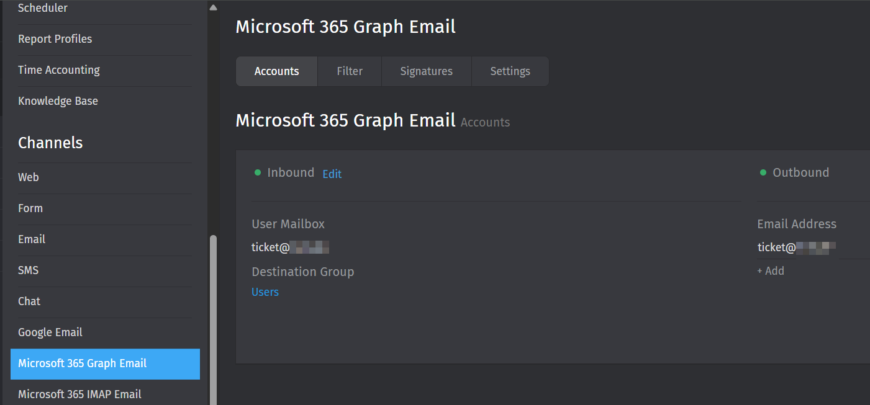The height and width of the screenshot is (405, 870).
Task: Open the Users destination group
Action: (x=265, y=292)
